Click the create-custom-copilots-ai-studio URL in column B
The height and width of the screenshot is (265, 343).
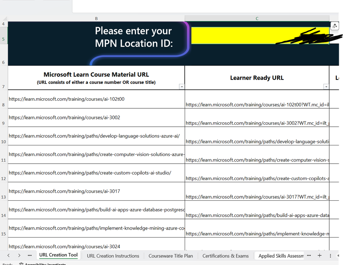pyautogui.click(x=96, y=173)
